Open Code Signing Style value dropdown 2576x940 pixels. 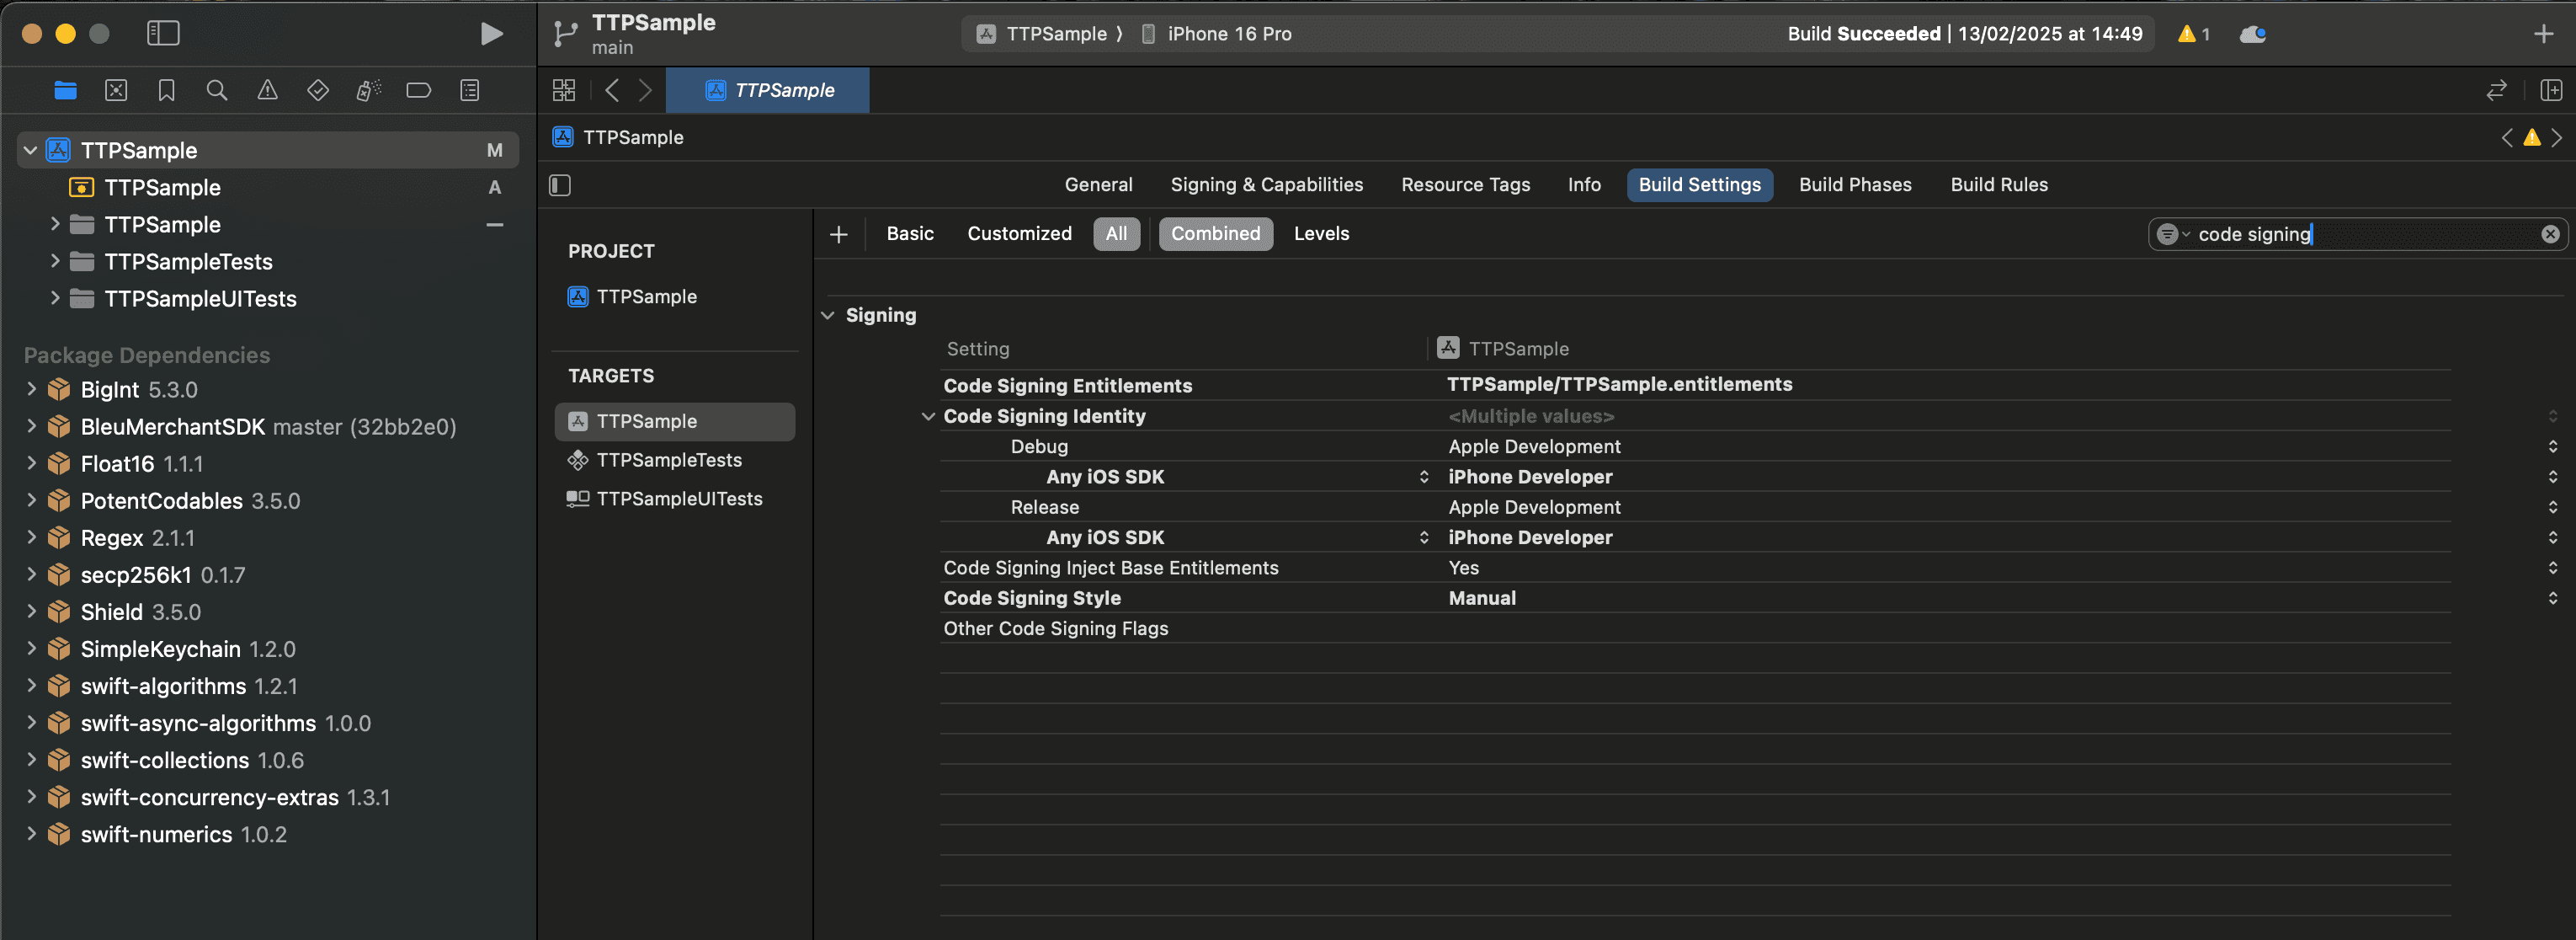[x=2552, y=599]
